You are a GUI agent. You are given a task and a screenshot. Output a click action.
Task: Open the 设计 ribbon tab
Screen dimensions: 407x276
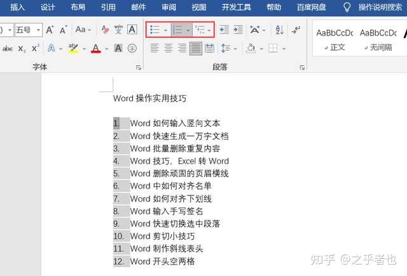pos(48,7)
